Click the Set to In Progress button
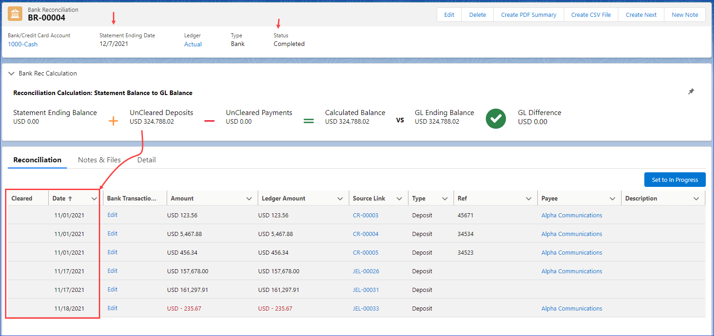 click(674, 180)
